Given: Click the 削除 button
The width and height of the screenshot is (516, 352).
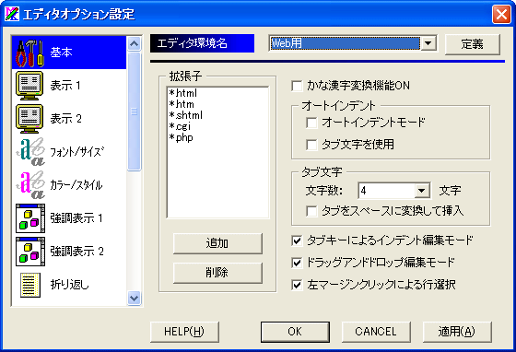Looking at the screenshot, I should tap(217, 273).
